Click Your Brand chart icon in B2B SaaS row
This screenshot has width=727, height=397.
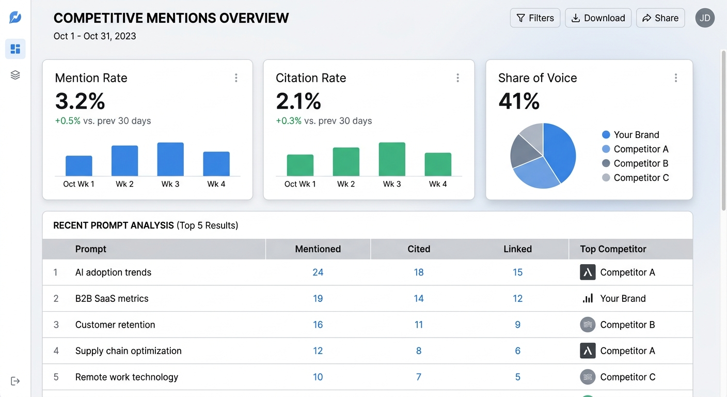(587, 298)
